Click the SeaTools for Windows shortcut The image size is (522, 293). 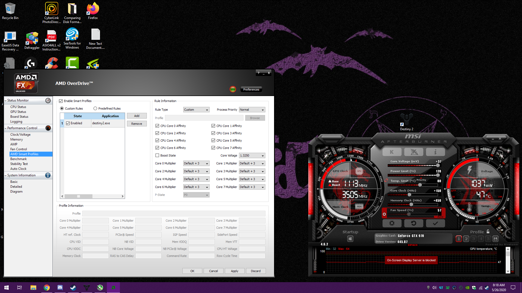[72, 39]
